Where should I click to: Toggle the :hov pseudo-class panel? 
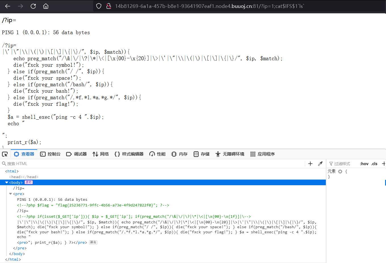point(364,164)
